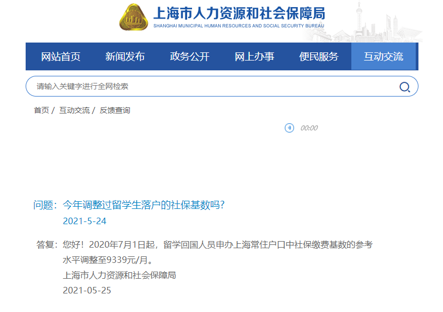Click the 问题: label

pyautogui.click(x=45, y=205)
